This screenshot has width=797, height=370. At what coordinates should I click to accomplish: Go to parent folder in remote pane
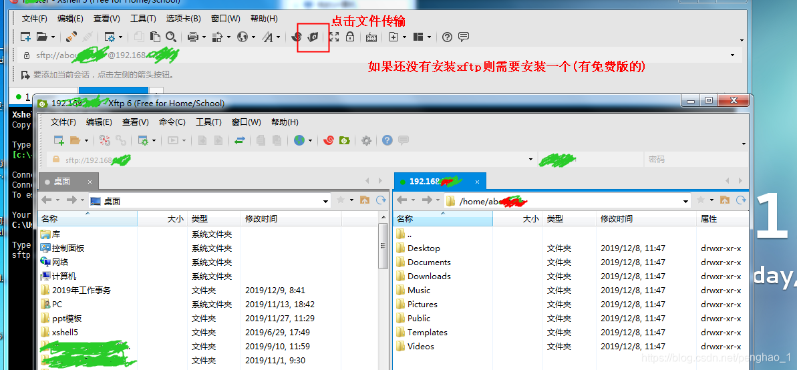pyautogui.click(x=725, y=200)
